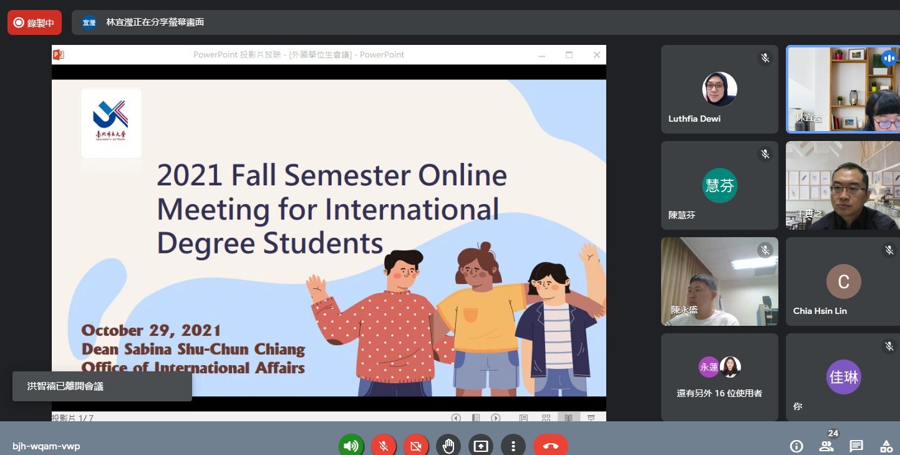Click the PowerPoint logo in the shared window
900x455 pixels.
pos(59,55)
